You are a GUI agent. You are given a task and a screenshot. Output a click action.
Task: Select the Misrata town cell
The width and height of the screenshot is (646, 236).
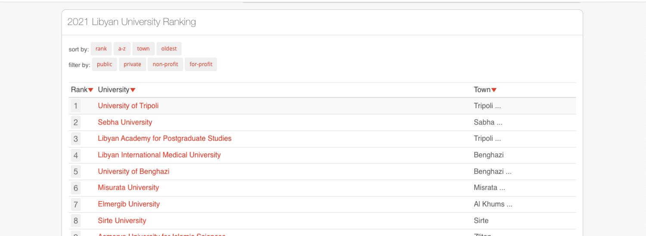coord(490,188)
